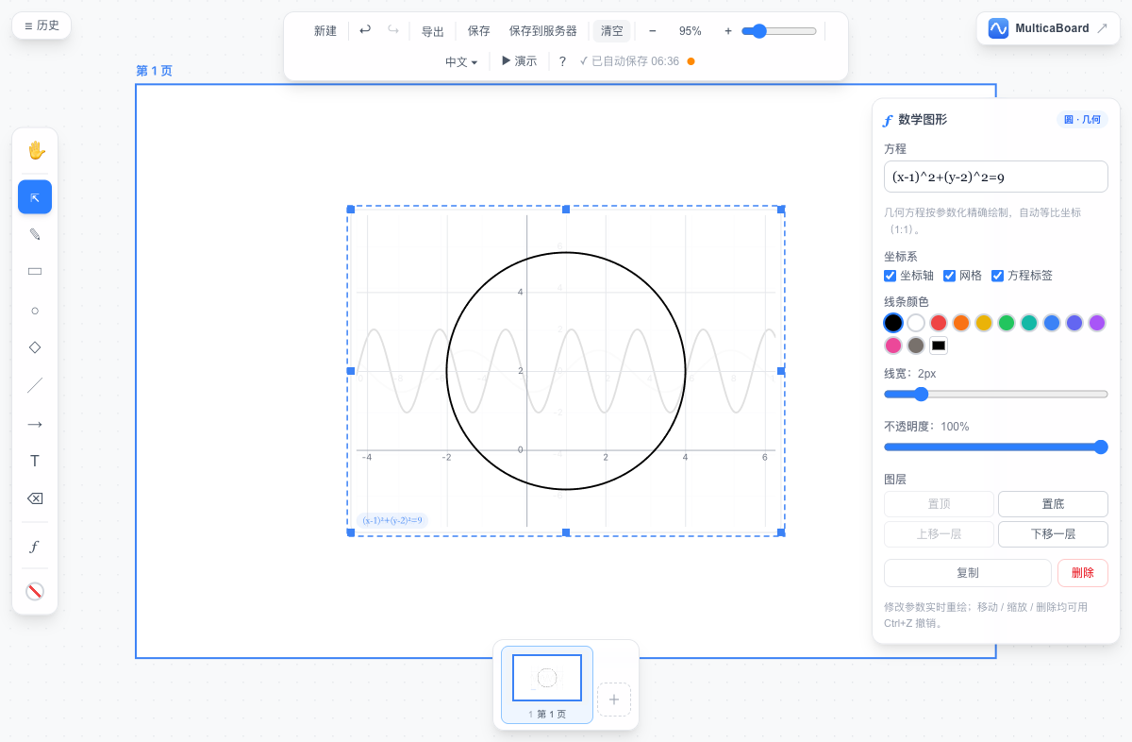Click 新建 in the top toolbar

coord(325,31)
